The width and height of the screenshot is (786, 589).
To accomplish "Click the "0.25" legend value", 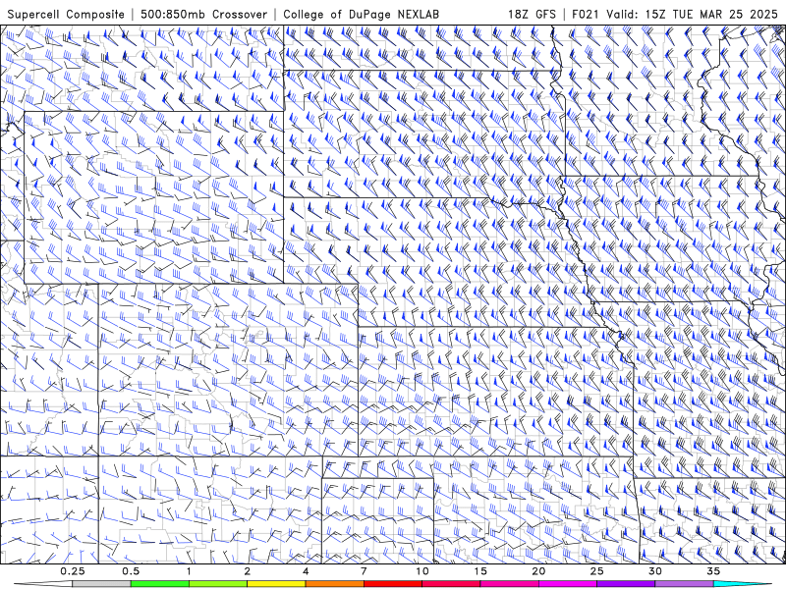I will pyautogui.click(x=72, y=571).
